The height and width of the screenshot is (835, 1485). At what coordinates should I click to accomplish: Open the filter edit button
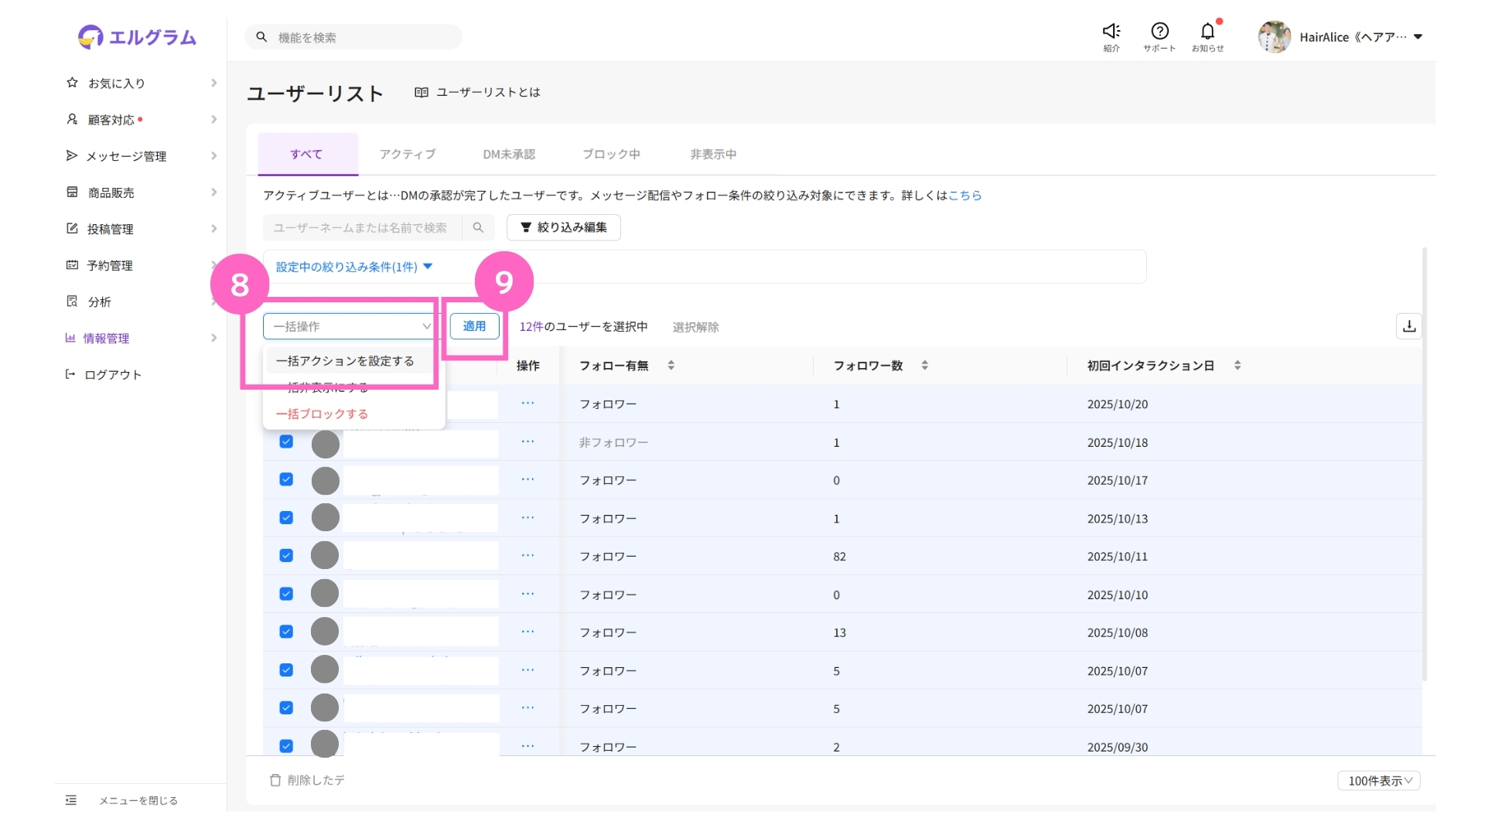563,227
